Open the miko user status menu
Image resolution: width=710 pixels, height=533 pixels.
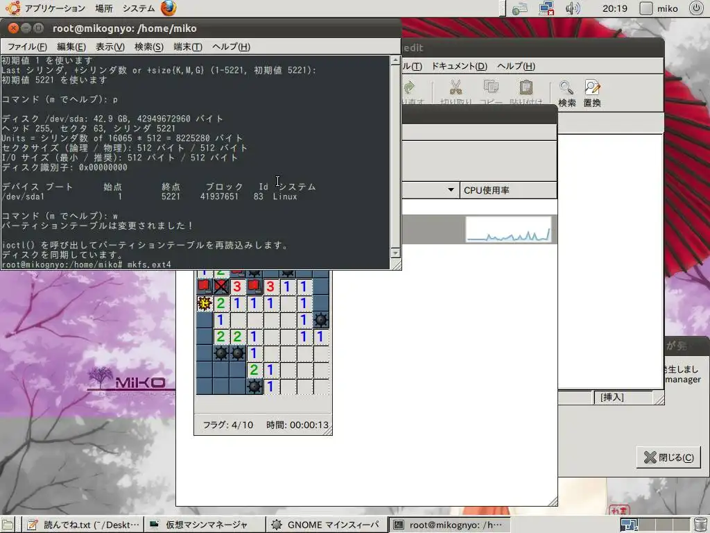(x=659, y=8)
